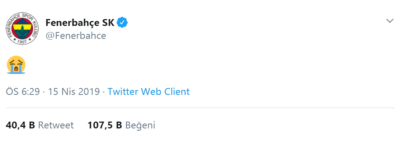Select the loudly crying face emoji

coord(16,65)
